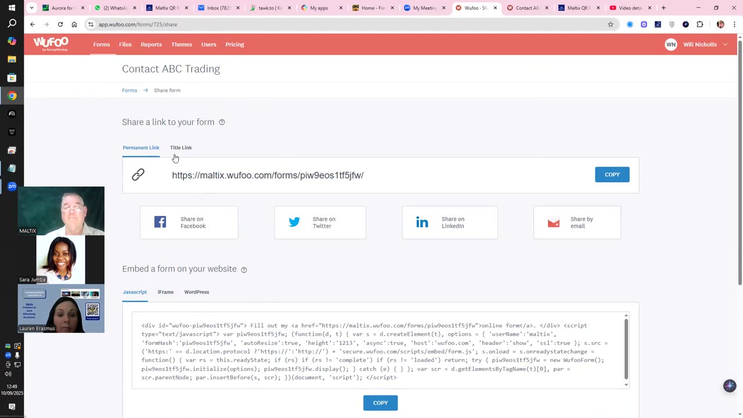Click the MALTIX video thumbnail
Image resolution: width=743 pixels, height=418 pixels.
coord(61,211)
